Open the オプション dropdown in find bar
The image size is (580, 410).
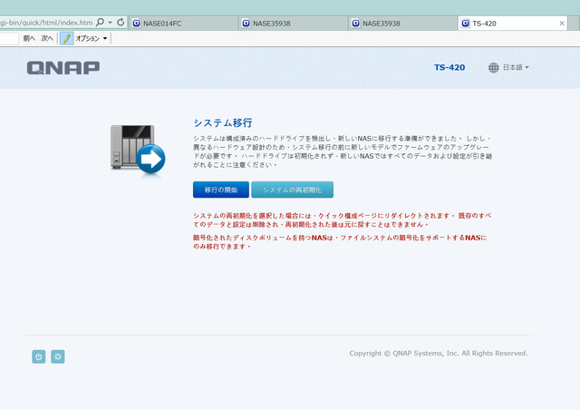[x=92, y=38]
